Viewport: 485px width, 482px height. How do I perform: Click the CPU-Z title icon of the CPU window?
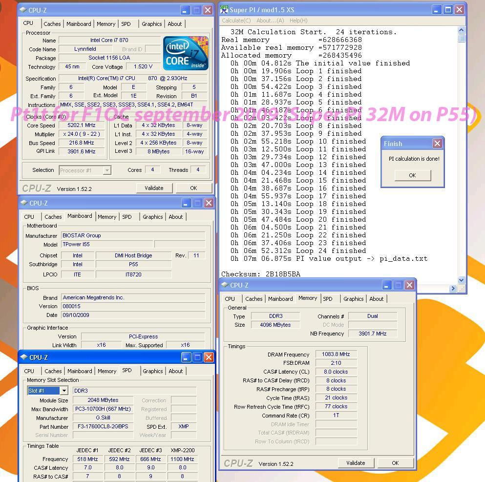click(x=23, y=10)
